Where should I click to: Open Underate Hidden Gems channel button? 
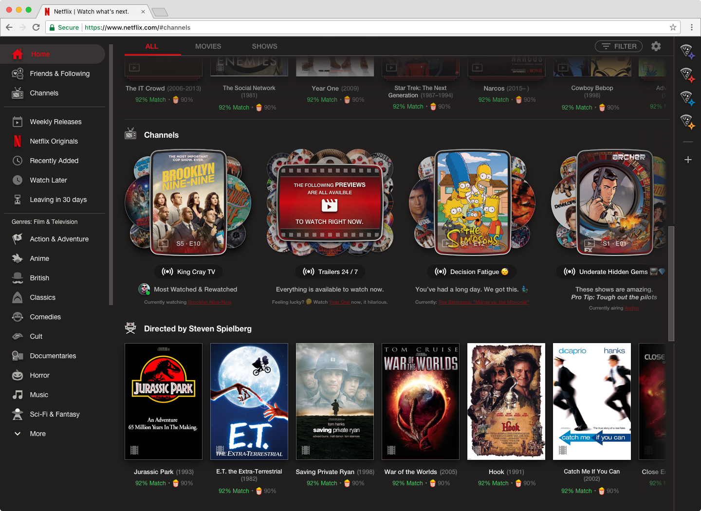pyautogui.click(x=613, y=272)
